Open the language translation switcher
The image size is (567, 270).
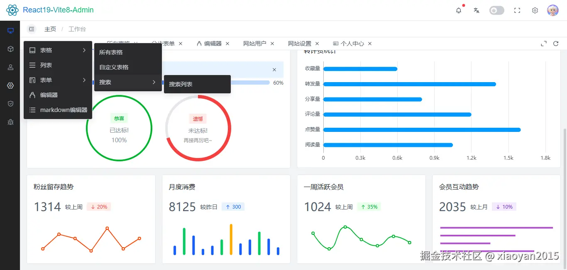point(477,10)
